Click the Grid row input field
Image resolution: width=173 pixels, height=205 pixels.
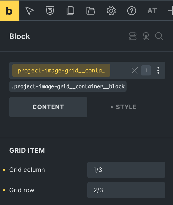126,190
